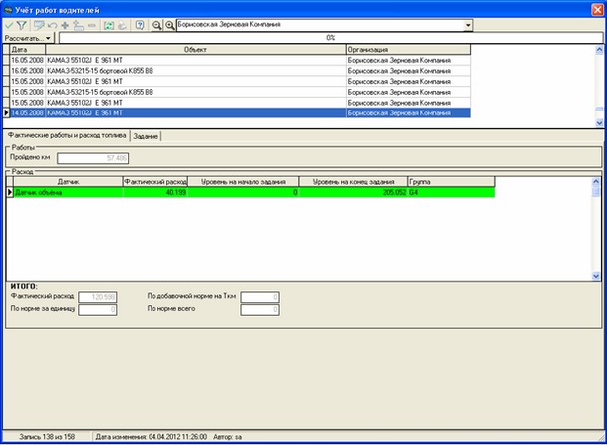The width and height of the screenshot is (607, 445).
Task: Click the second magnifier search icon
Action: [x=170, y=24]
